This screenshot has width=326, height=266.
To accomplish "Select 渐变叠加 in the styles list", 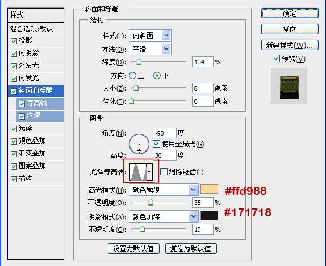I will click(36, 153).
